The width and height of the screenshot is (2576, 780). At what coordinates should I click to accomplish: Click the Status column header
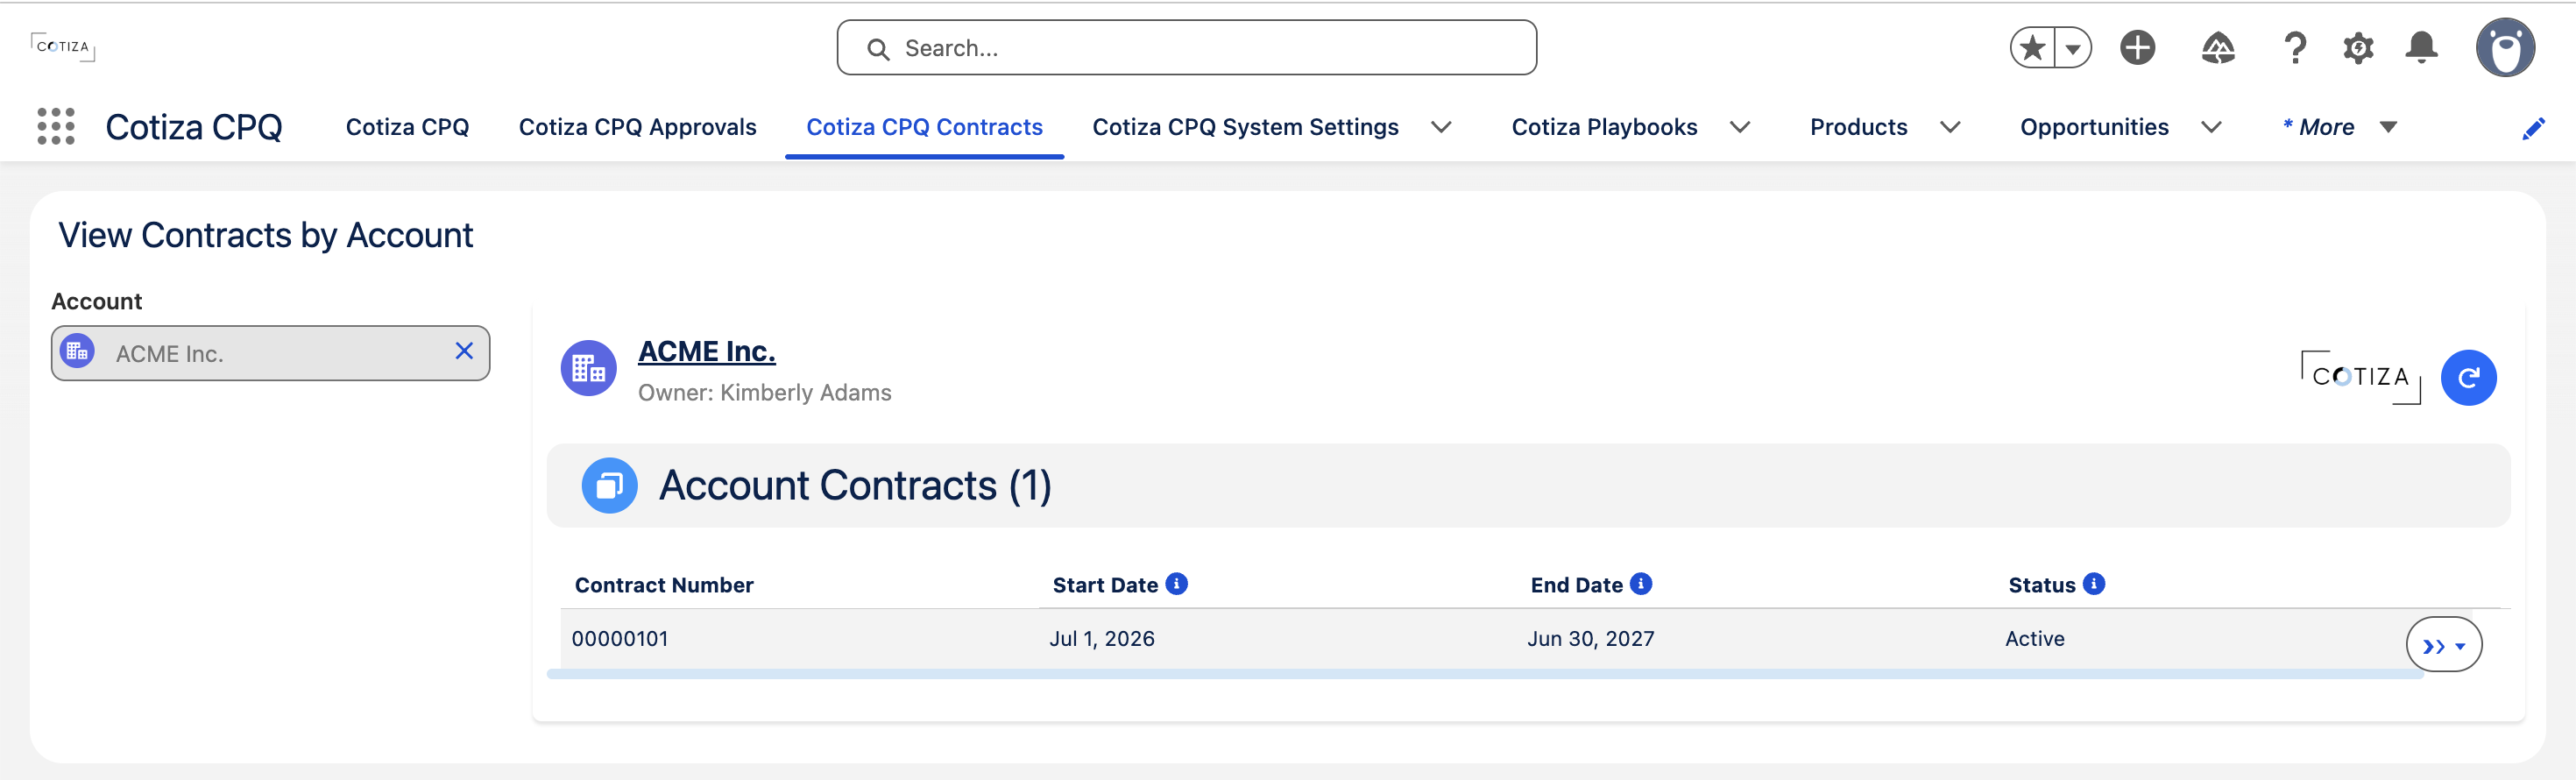click(x=2041, y=585)
